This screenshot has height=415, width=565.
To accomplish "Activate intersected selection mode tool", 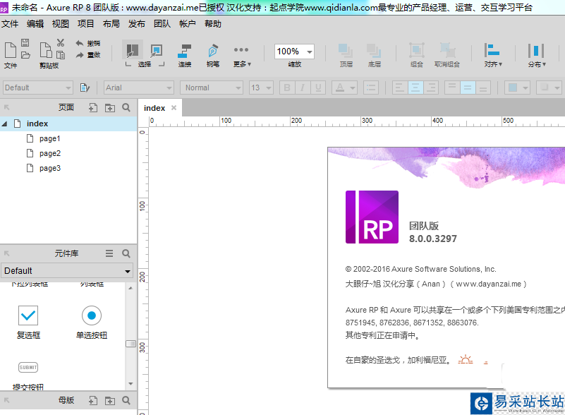I will tap(132, 51).
